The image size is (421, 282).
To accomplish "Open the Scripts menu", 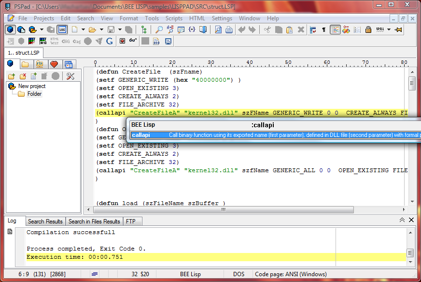I will 174,18.
